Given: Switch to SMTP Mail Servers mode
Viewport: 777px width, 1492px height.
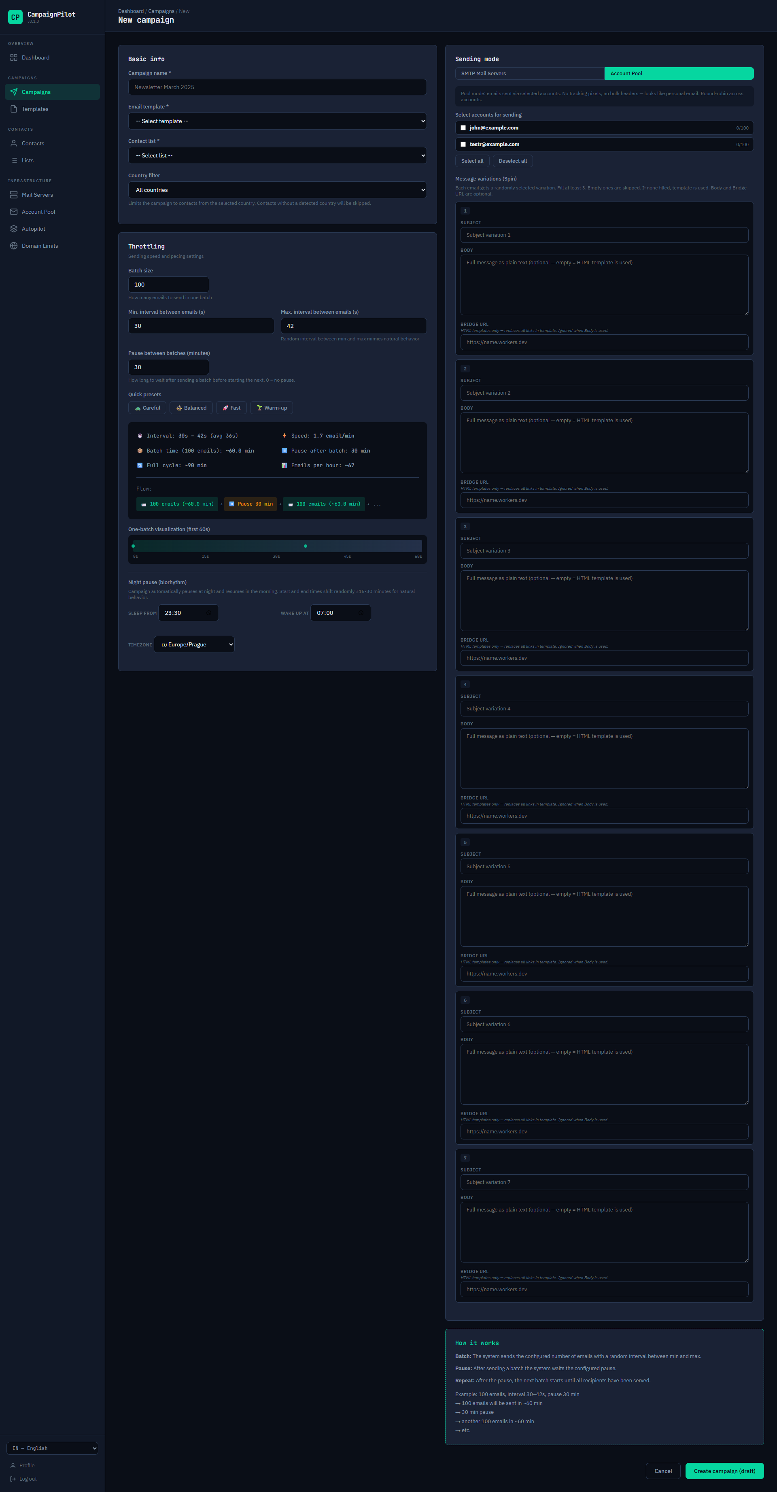Looking at the screenshot, I should [x=530, y=74].
